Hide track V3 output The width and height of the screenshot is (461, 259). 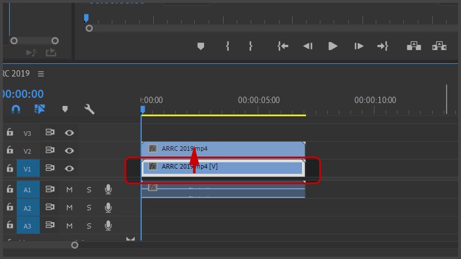69,133
